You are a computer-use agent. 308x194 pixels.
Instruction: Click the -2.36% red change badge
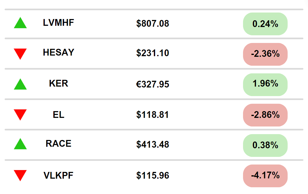[x=265, y=54]
